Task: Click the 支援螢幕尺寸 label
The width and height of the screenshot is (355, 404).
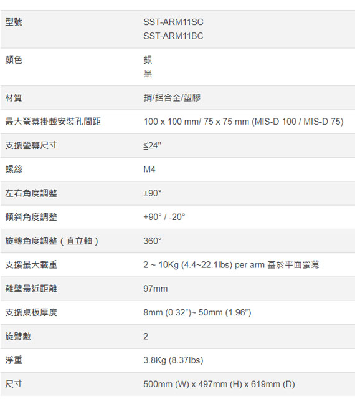Action: click(x=31, y=145)
